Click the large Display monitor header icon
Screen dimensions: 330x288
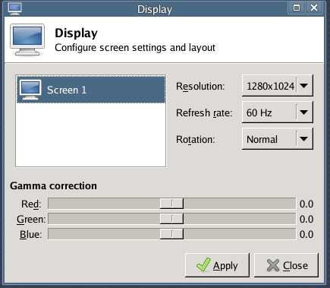[x=27, y=40]
